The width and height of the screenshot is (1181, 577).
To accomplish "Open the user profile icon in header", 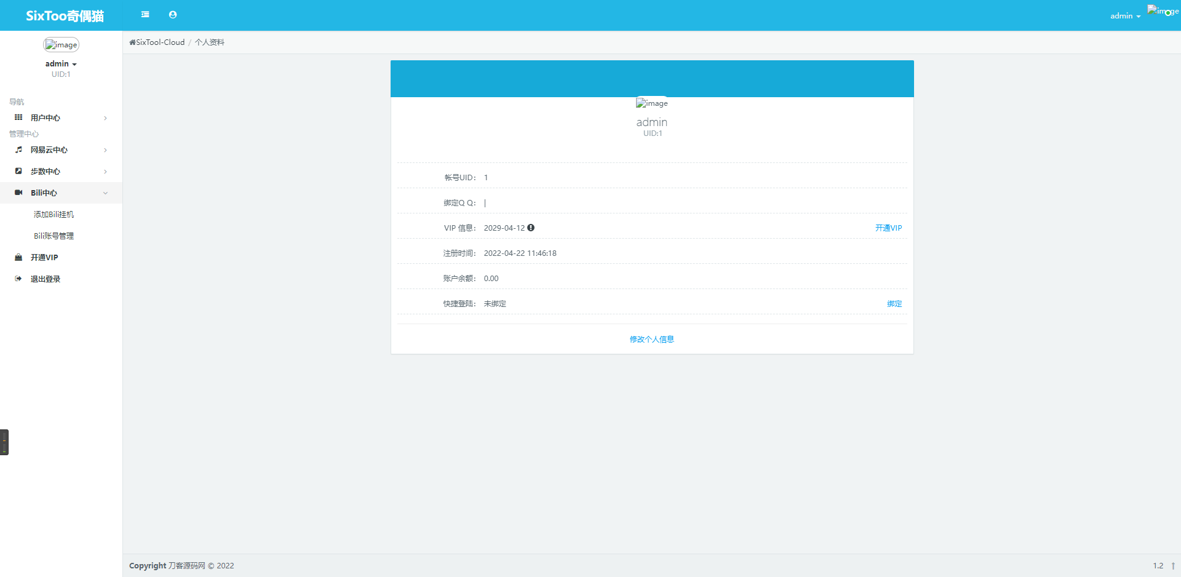I will (x=173, y=15).
